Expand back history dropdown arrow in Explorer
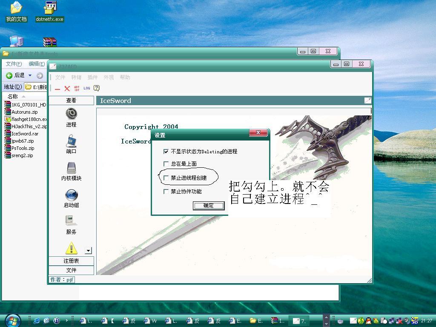The height and width of the screenshot is (327, 436). pos(30,75)
